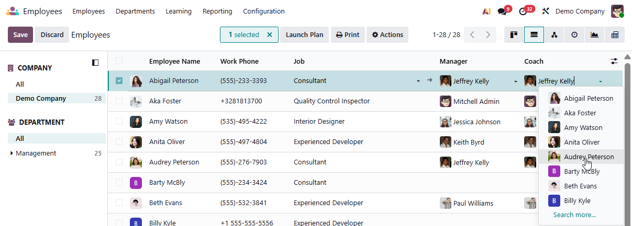Select Audrey Peterson from coach list
Image resolution: width=632 pixels, height=226 pixels.
point(589,157)
